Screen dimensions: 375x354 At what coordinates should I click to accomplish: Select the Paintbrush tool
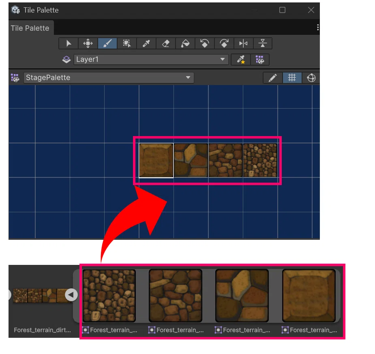[107, 43]
